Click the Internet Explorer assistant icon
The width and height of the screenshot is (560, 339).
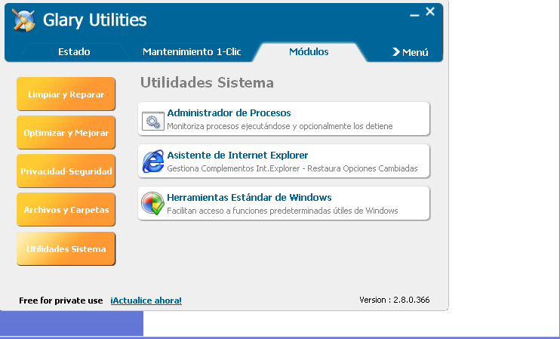tap(153, 162)
